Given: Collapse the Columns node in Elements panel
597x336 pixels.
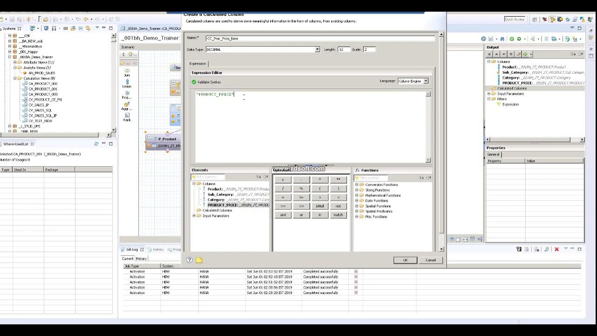Looking at the screenshot, I should 194,184.
